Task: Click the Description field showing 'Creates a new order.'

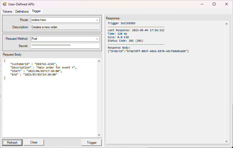Action: pyautogui.click(x=65, y=27)
